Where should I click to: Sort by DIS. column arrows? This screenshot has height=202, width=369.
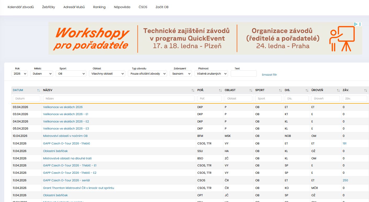point(307,90)
